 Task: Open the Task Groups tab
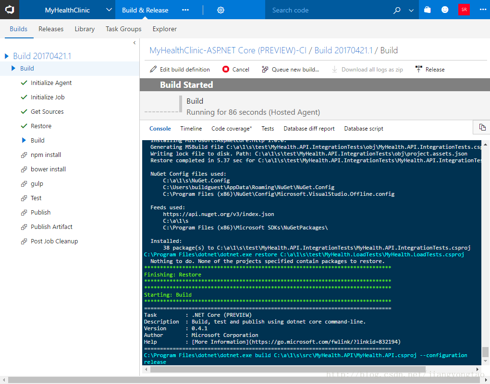pyautogui.click(x=123, y=29)
